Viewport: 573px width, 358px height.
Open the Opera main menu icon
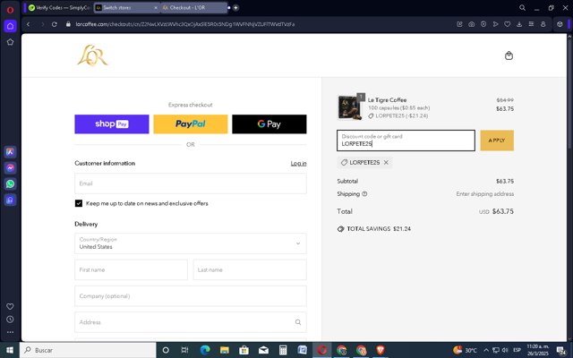tap(10, 10)
